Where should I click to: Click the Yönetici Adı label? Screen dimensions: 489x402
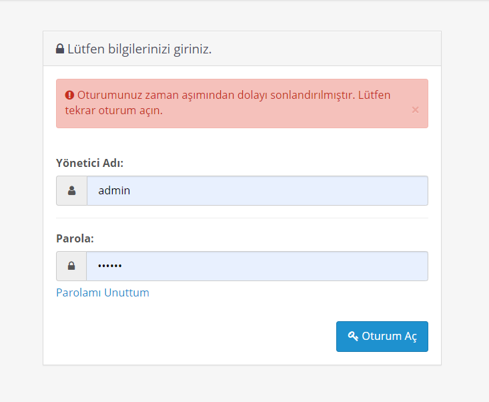click(90, 163)
